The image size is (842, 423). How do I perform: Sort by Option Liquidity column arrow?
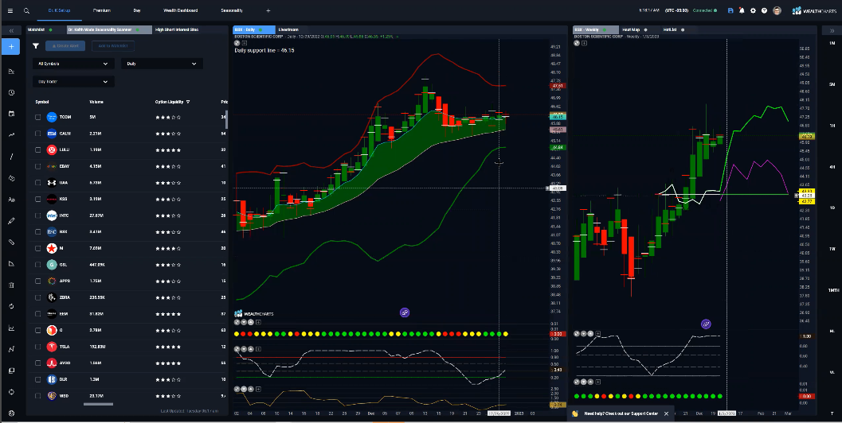188,102
